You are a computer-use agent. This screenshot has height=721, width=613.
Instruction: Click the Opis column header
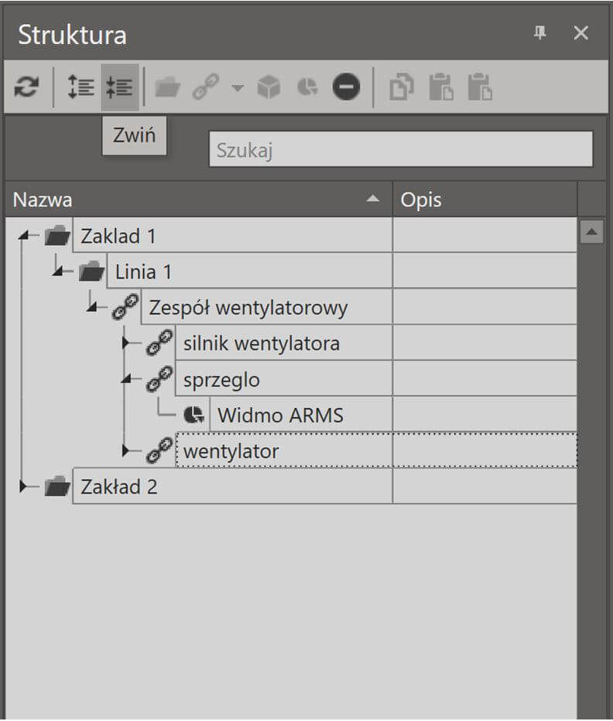click(485, 199)
